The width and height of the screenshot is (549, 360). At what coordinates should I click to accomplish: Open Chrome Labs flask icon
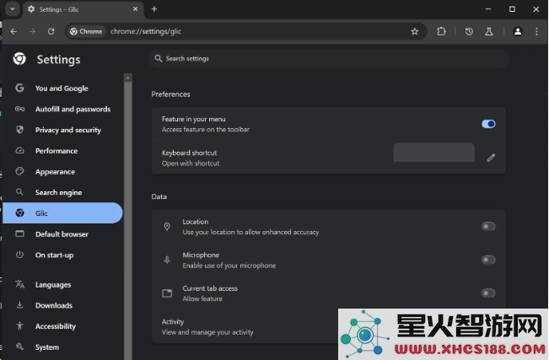[489, 31]
